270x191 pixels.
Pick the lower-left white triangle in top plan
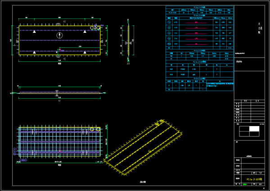pyautogui.click(x=34, y=52)
